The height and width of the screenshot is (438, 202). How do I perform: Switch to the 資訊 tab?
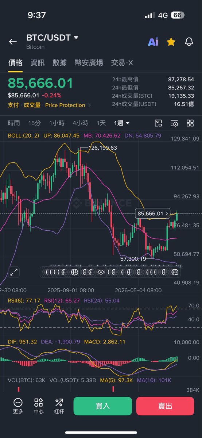[38, 63]
